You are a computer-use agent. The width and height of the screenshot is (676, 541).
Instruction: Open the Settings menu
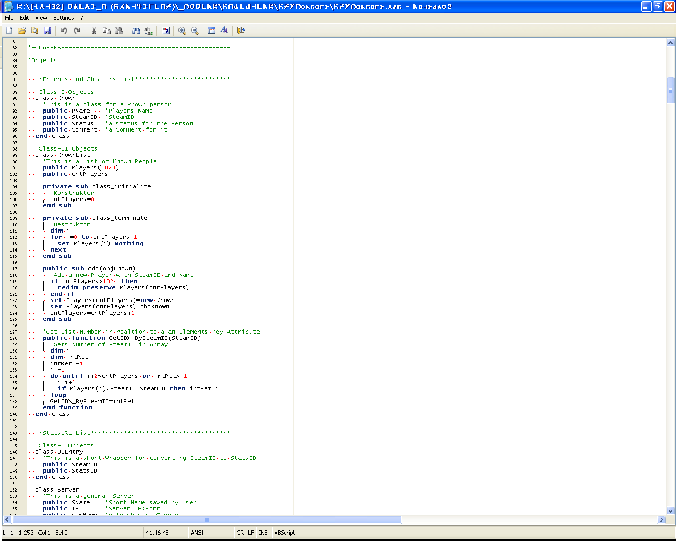(64, 18)
